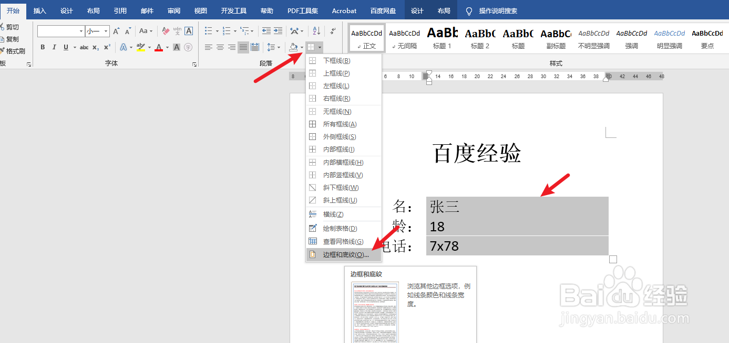Apply distributed alignment

tap(255, 47)
